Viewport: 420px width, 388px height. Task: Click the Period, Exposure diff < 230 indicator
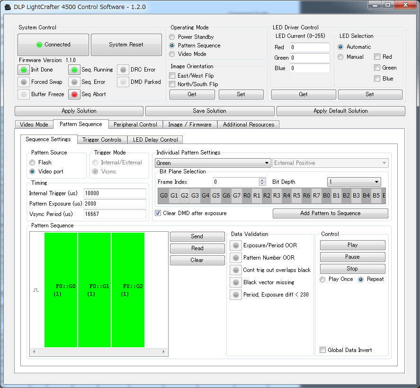click(236, 295)
